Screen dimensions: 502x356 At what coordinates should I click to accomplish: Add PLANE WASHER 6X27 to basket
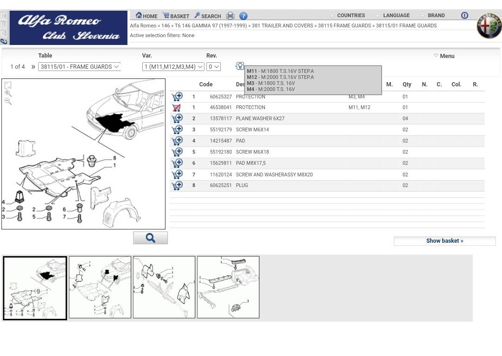(177, 118)
